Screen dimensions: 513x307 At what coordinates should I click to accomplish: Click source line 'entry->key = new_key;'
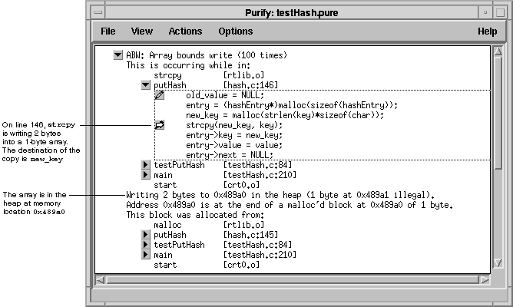[234, 135]
